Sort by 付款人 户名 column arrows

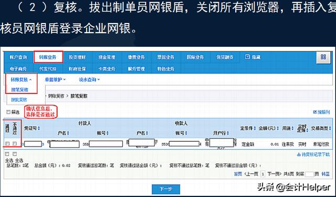click(68, 133)
